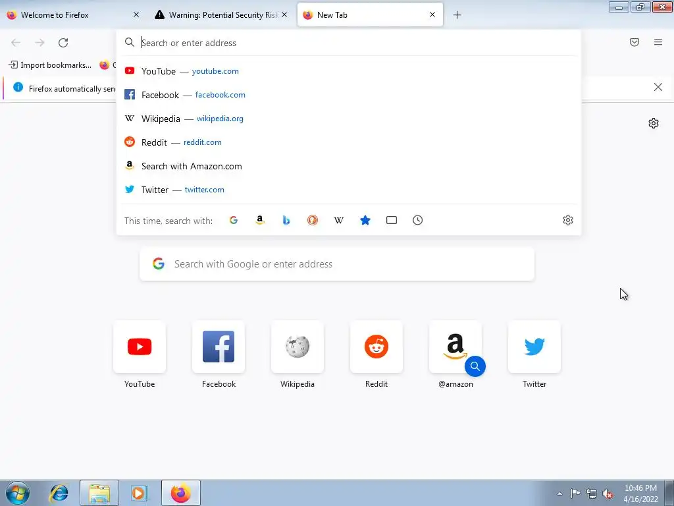Show hidden system tray icons arrow

559,493
